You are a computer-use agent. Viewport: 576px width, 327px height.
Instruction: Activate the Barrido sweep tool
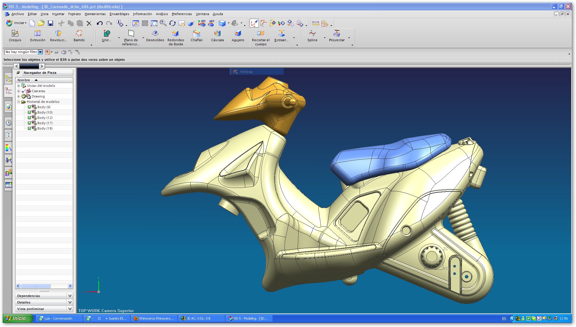78,36
